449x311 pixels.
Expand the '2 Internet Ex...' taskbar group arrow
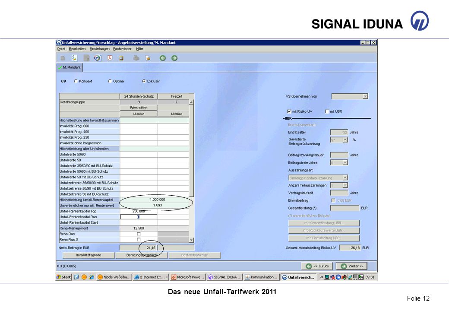167,277
